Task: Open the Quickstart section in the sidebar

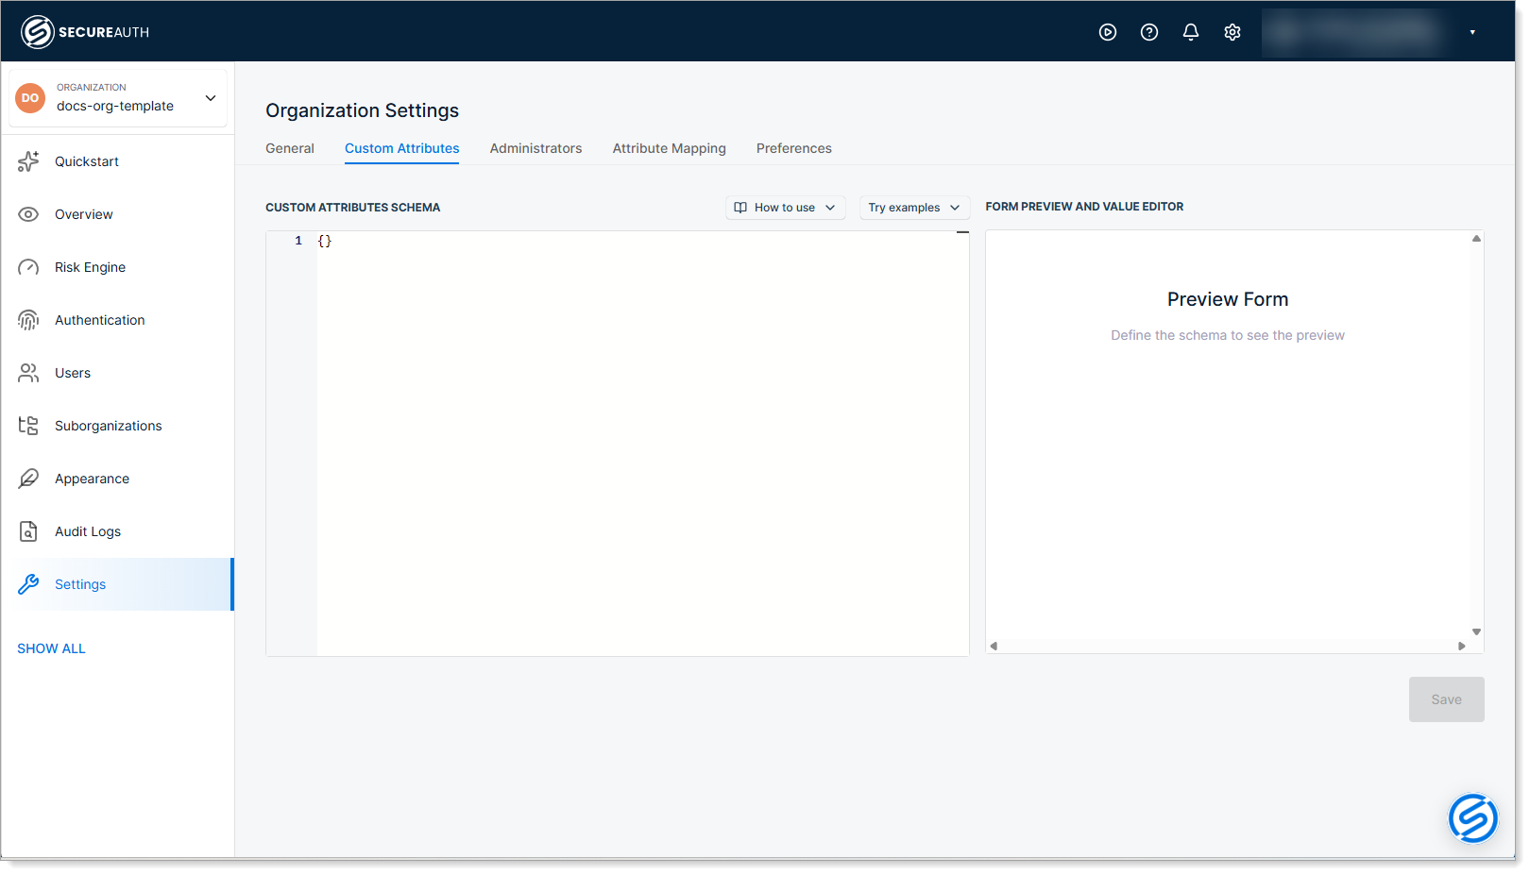Action: coord(87,160)
